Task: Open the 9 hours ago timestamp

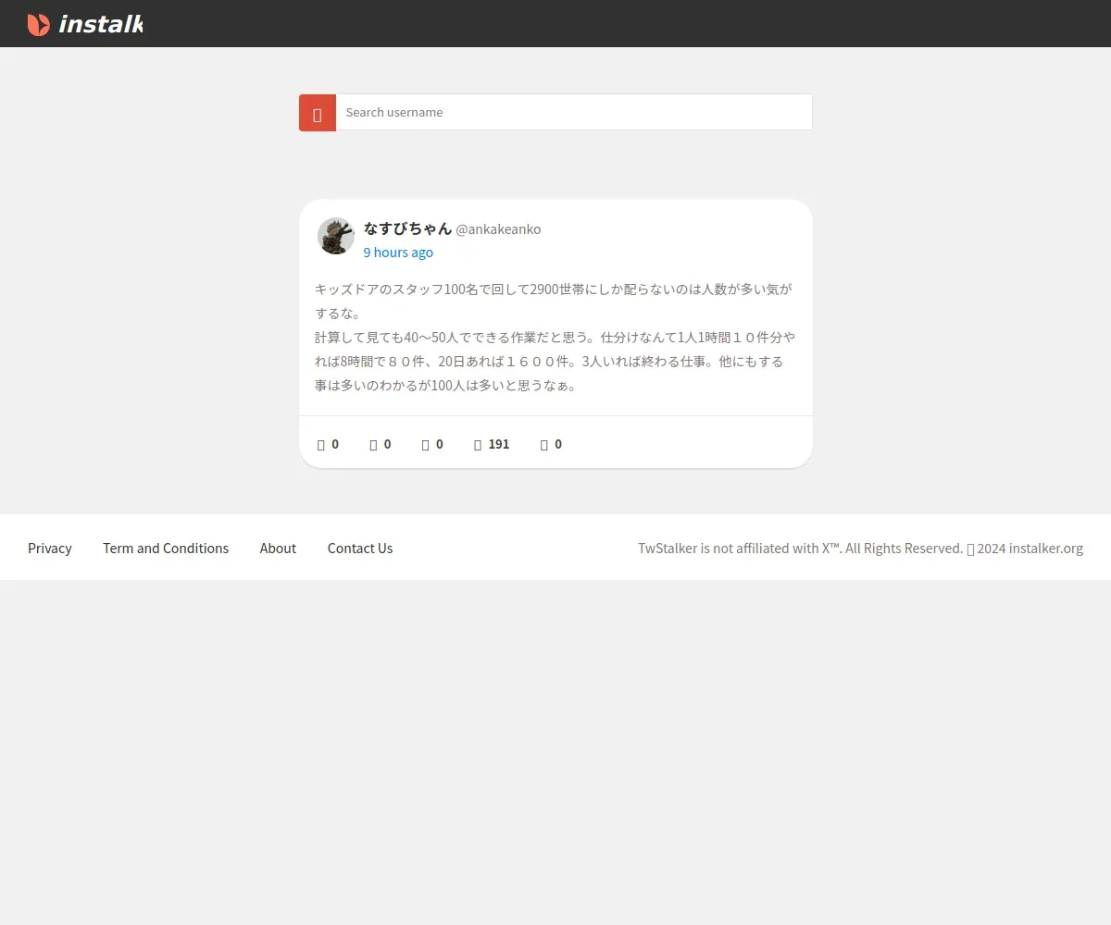Action: (x=398, y=253)
